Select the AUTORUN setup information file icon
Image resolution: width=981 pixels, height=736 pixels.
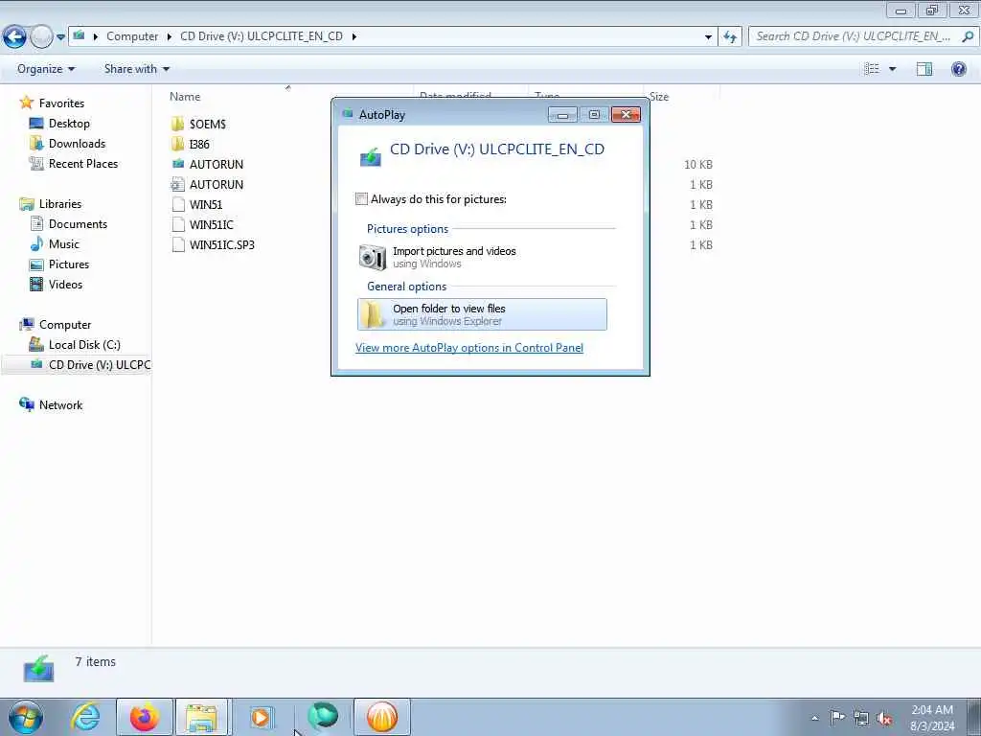pos(177,184)
